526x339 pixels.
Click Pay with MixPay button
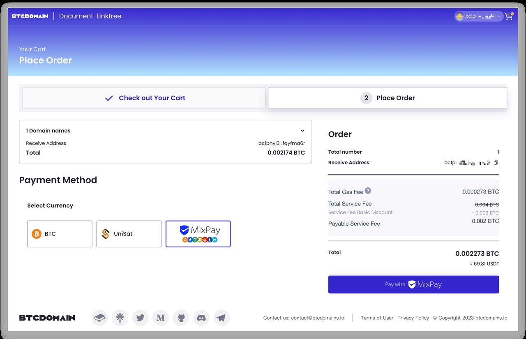tap(413, 284)
